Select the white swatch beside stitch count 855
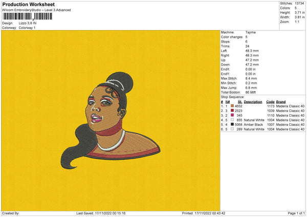307x217 pixels. (x=232, y=120)
